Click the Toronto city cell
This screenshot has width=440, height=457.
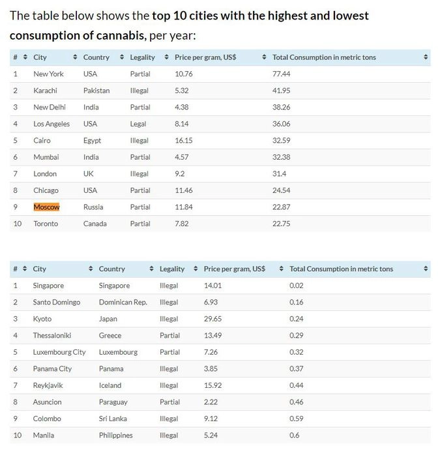(x=46, y=224)
